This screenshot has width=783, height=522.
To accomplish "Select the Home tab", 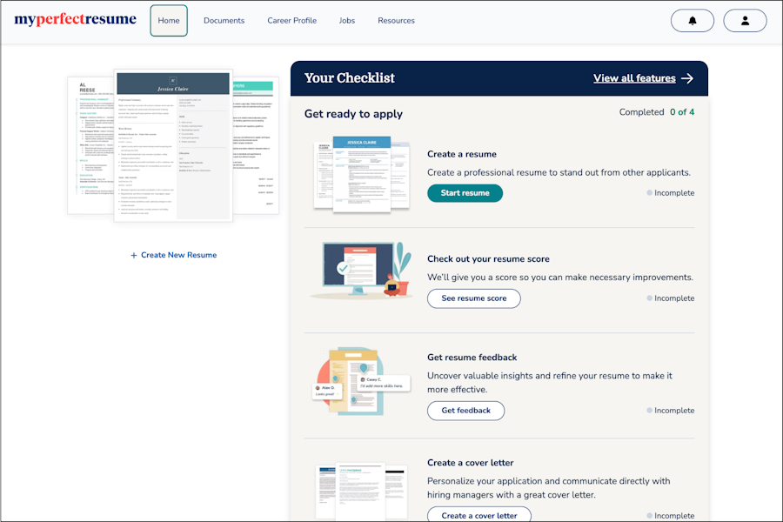I will point(169,21).
